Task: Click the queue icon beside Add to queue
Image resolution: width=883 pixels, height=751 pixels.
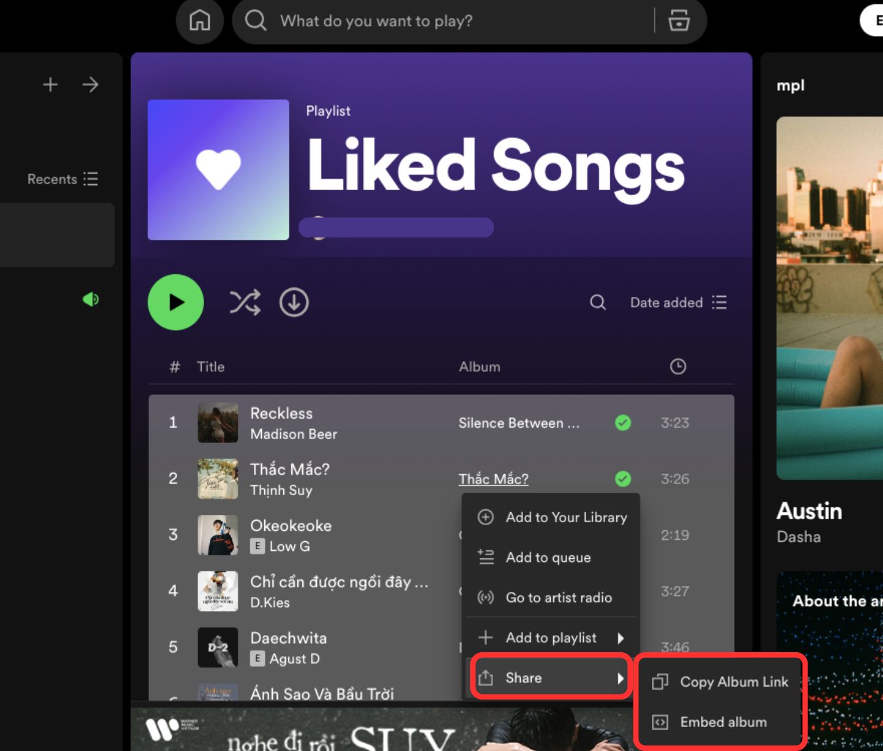Action: click(x=486, y=557)
